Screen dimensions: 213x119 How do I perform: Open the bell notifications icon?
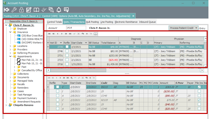click(59, 10)
